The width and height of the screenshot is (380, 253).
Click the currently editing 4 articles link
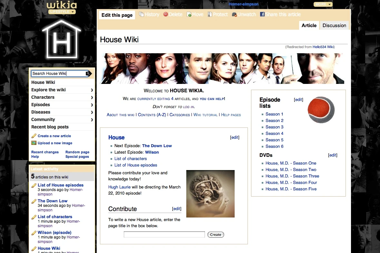point(155,99)
